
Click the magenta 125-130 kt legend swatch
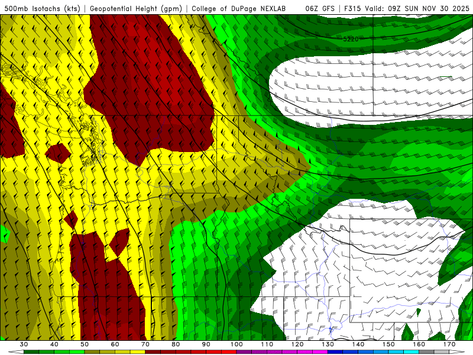(x=320, y=352)
